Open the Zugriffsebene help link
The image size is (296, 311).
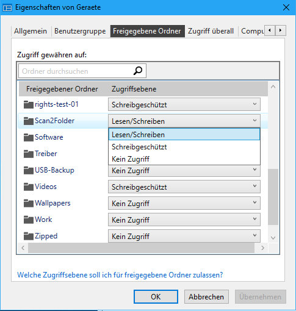tap(120, 275)
